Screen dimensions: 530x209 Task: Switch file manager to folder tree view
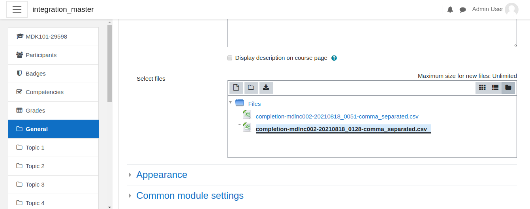point(508,87)
